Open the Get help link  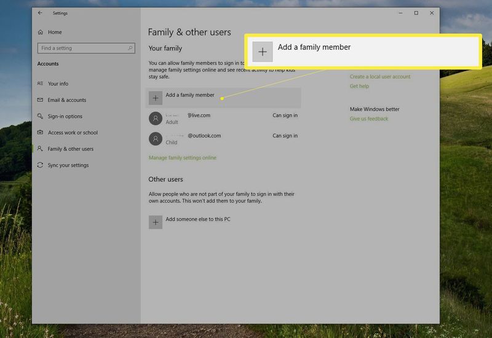pyautogui.click(x=359, y=86)
